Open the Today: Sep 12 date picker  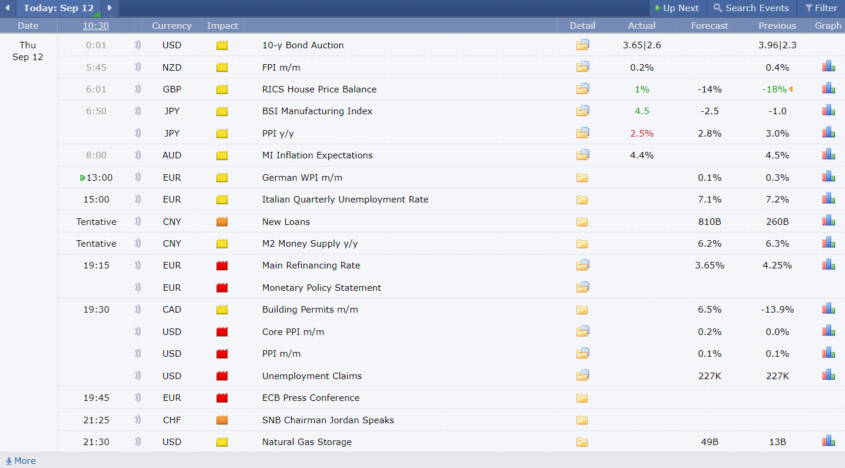pos(59,8)
